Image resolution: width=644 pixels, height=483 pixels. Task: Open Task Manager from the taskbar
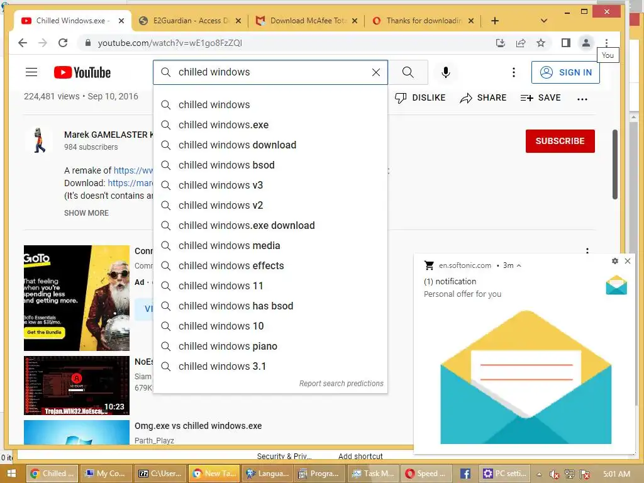coord(374,474)
